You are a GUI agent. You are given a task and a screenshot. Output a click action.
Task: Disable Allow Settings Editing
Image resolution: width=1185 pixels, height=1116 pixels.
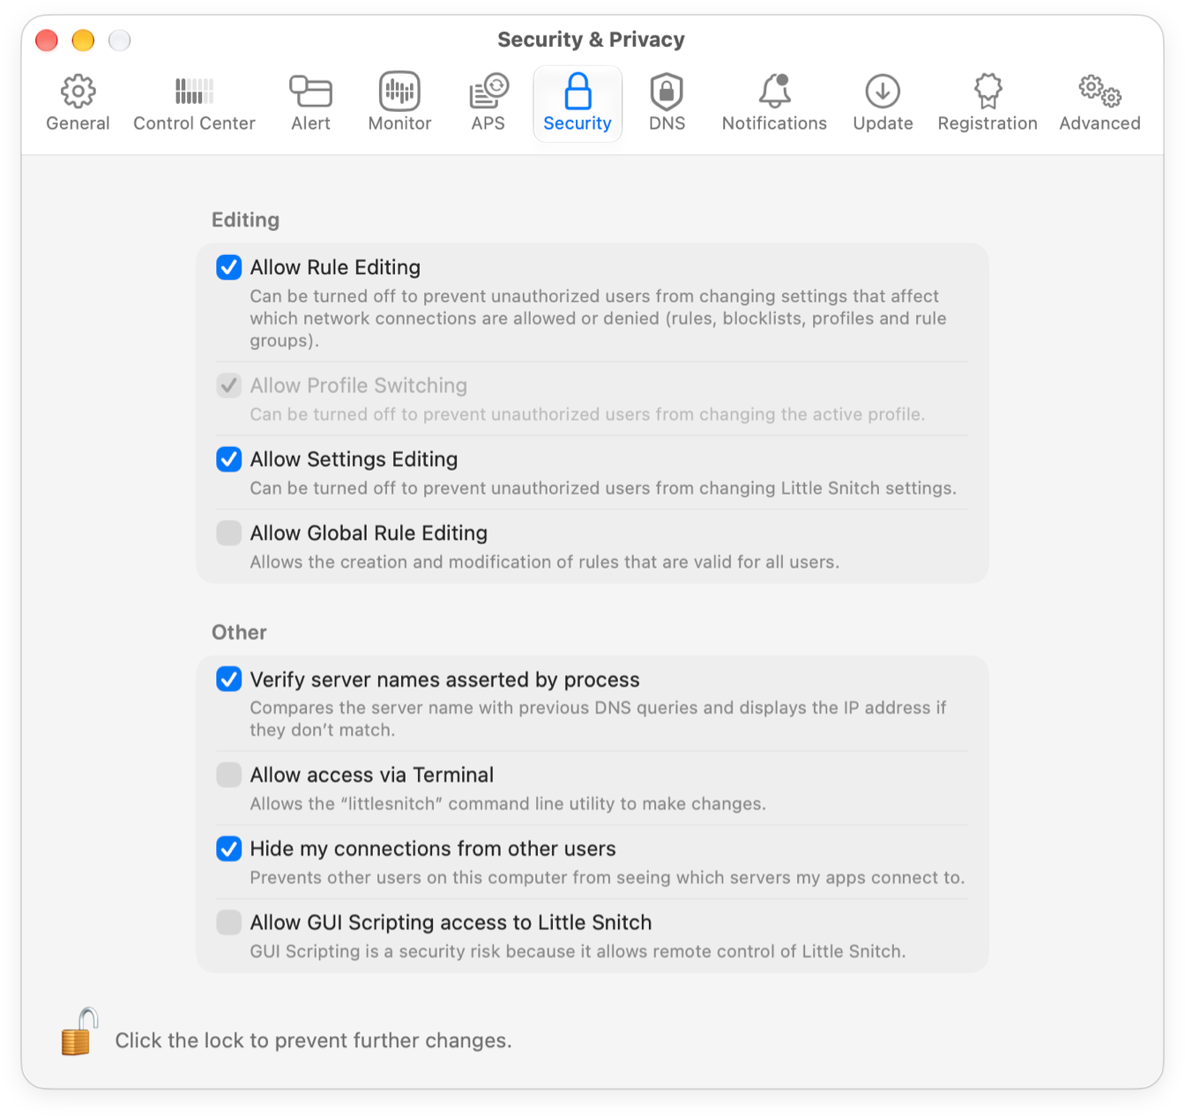click(x=229, y=459)
